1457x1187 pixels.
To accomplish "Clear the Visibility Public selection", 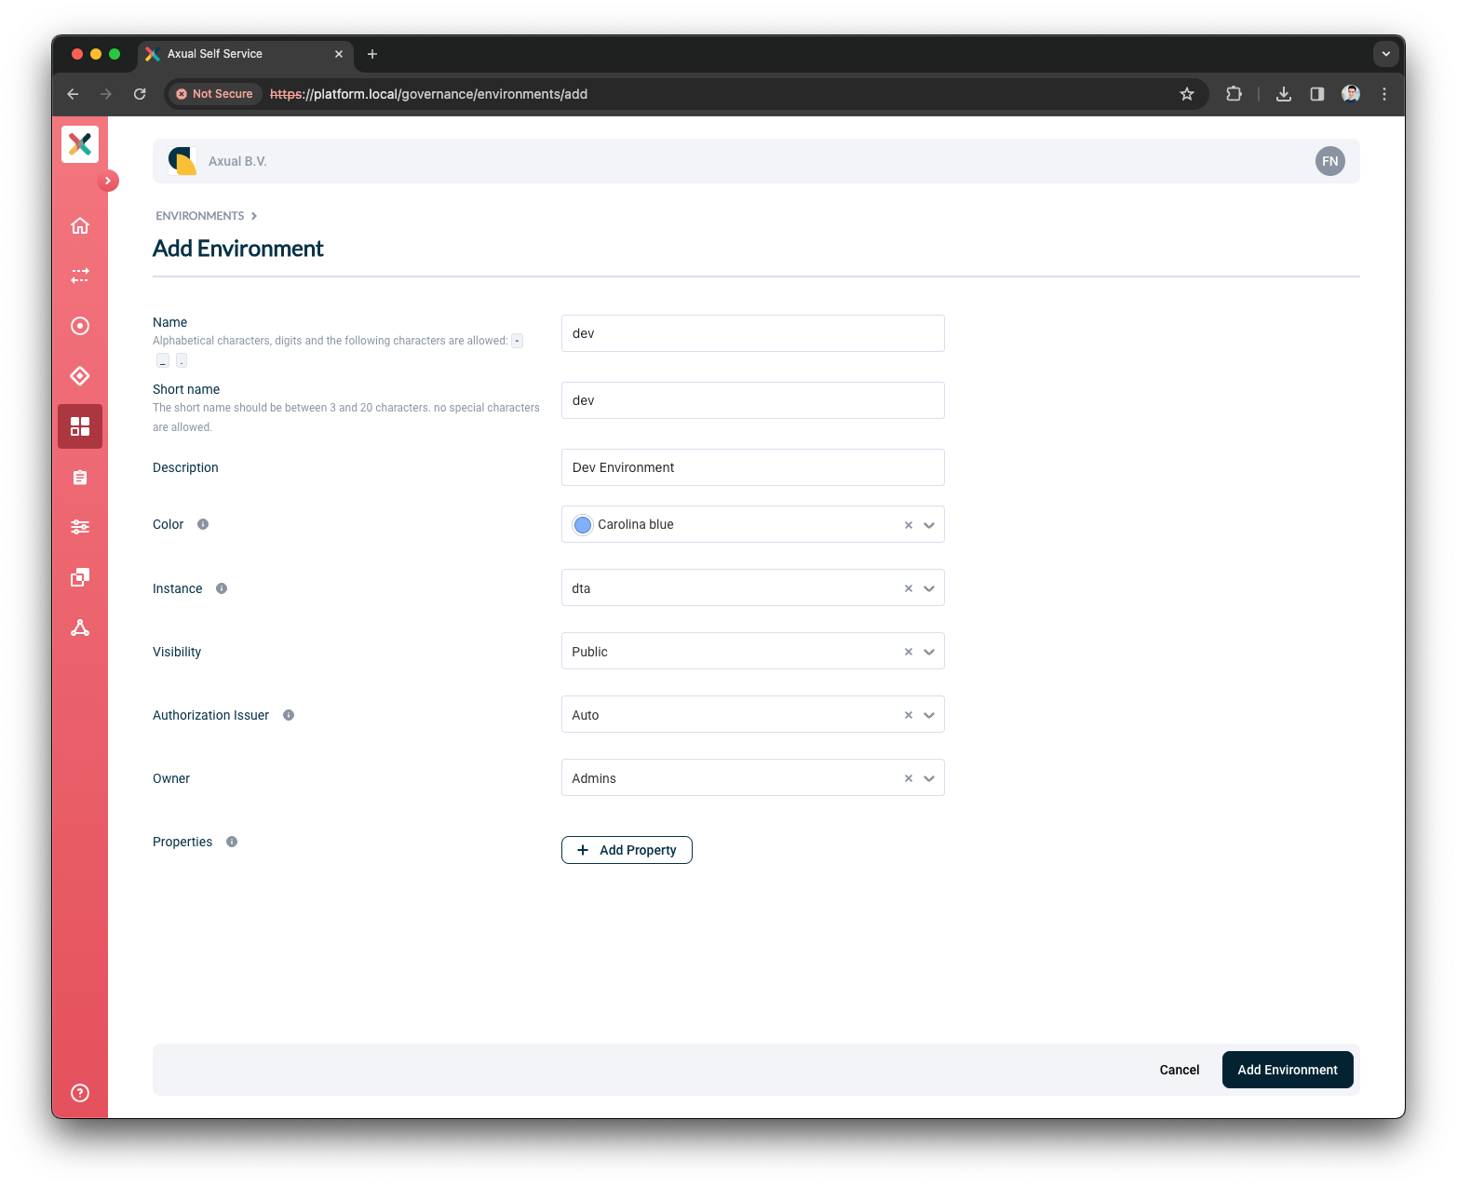I will (909, 652).
